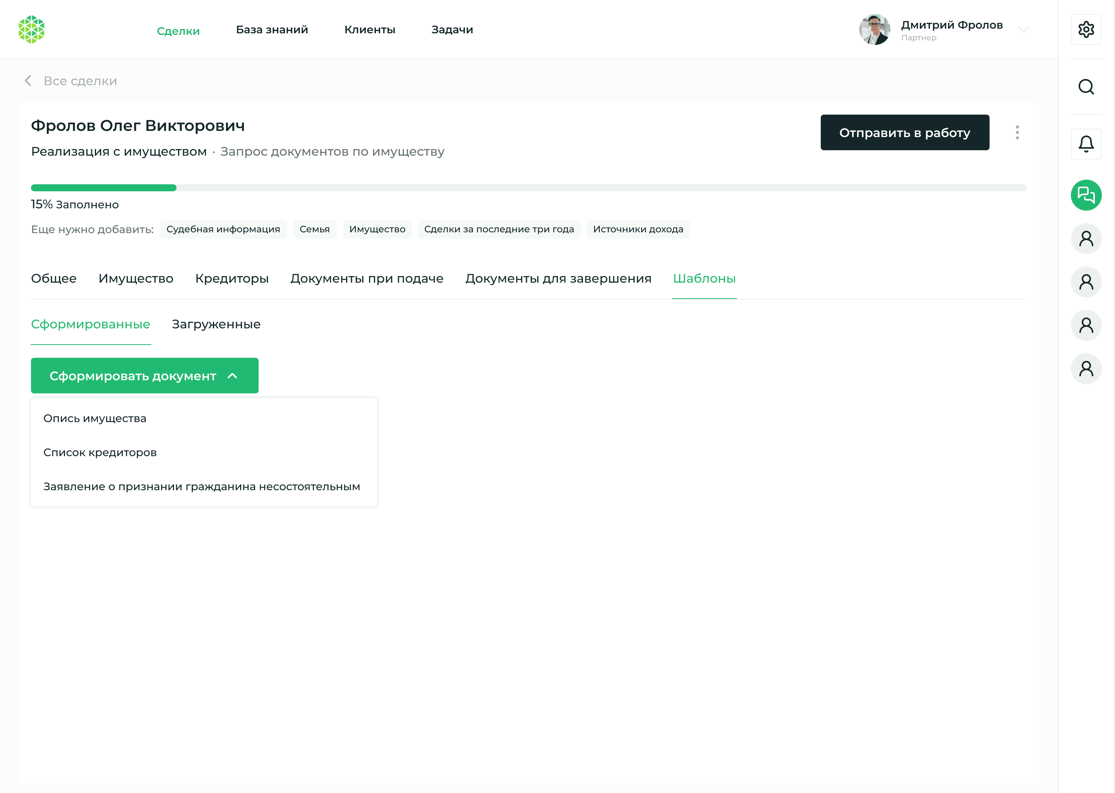Click the back arrow next to Все сделки
This screenshot has width=1115, height=793.
(28, 81)
